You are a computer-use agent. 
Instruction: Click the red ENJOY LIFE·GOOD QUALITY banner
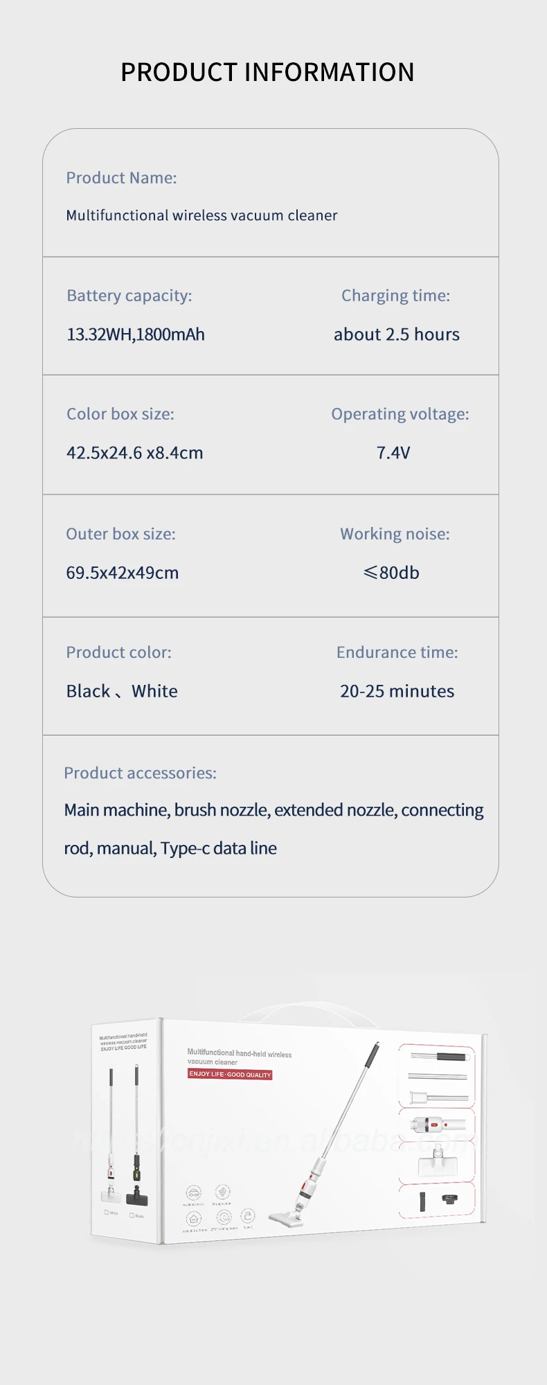click(230, 1074)
